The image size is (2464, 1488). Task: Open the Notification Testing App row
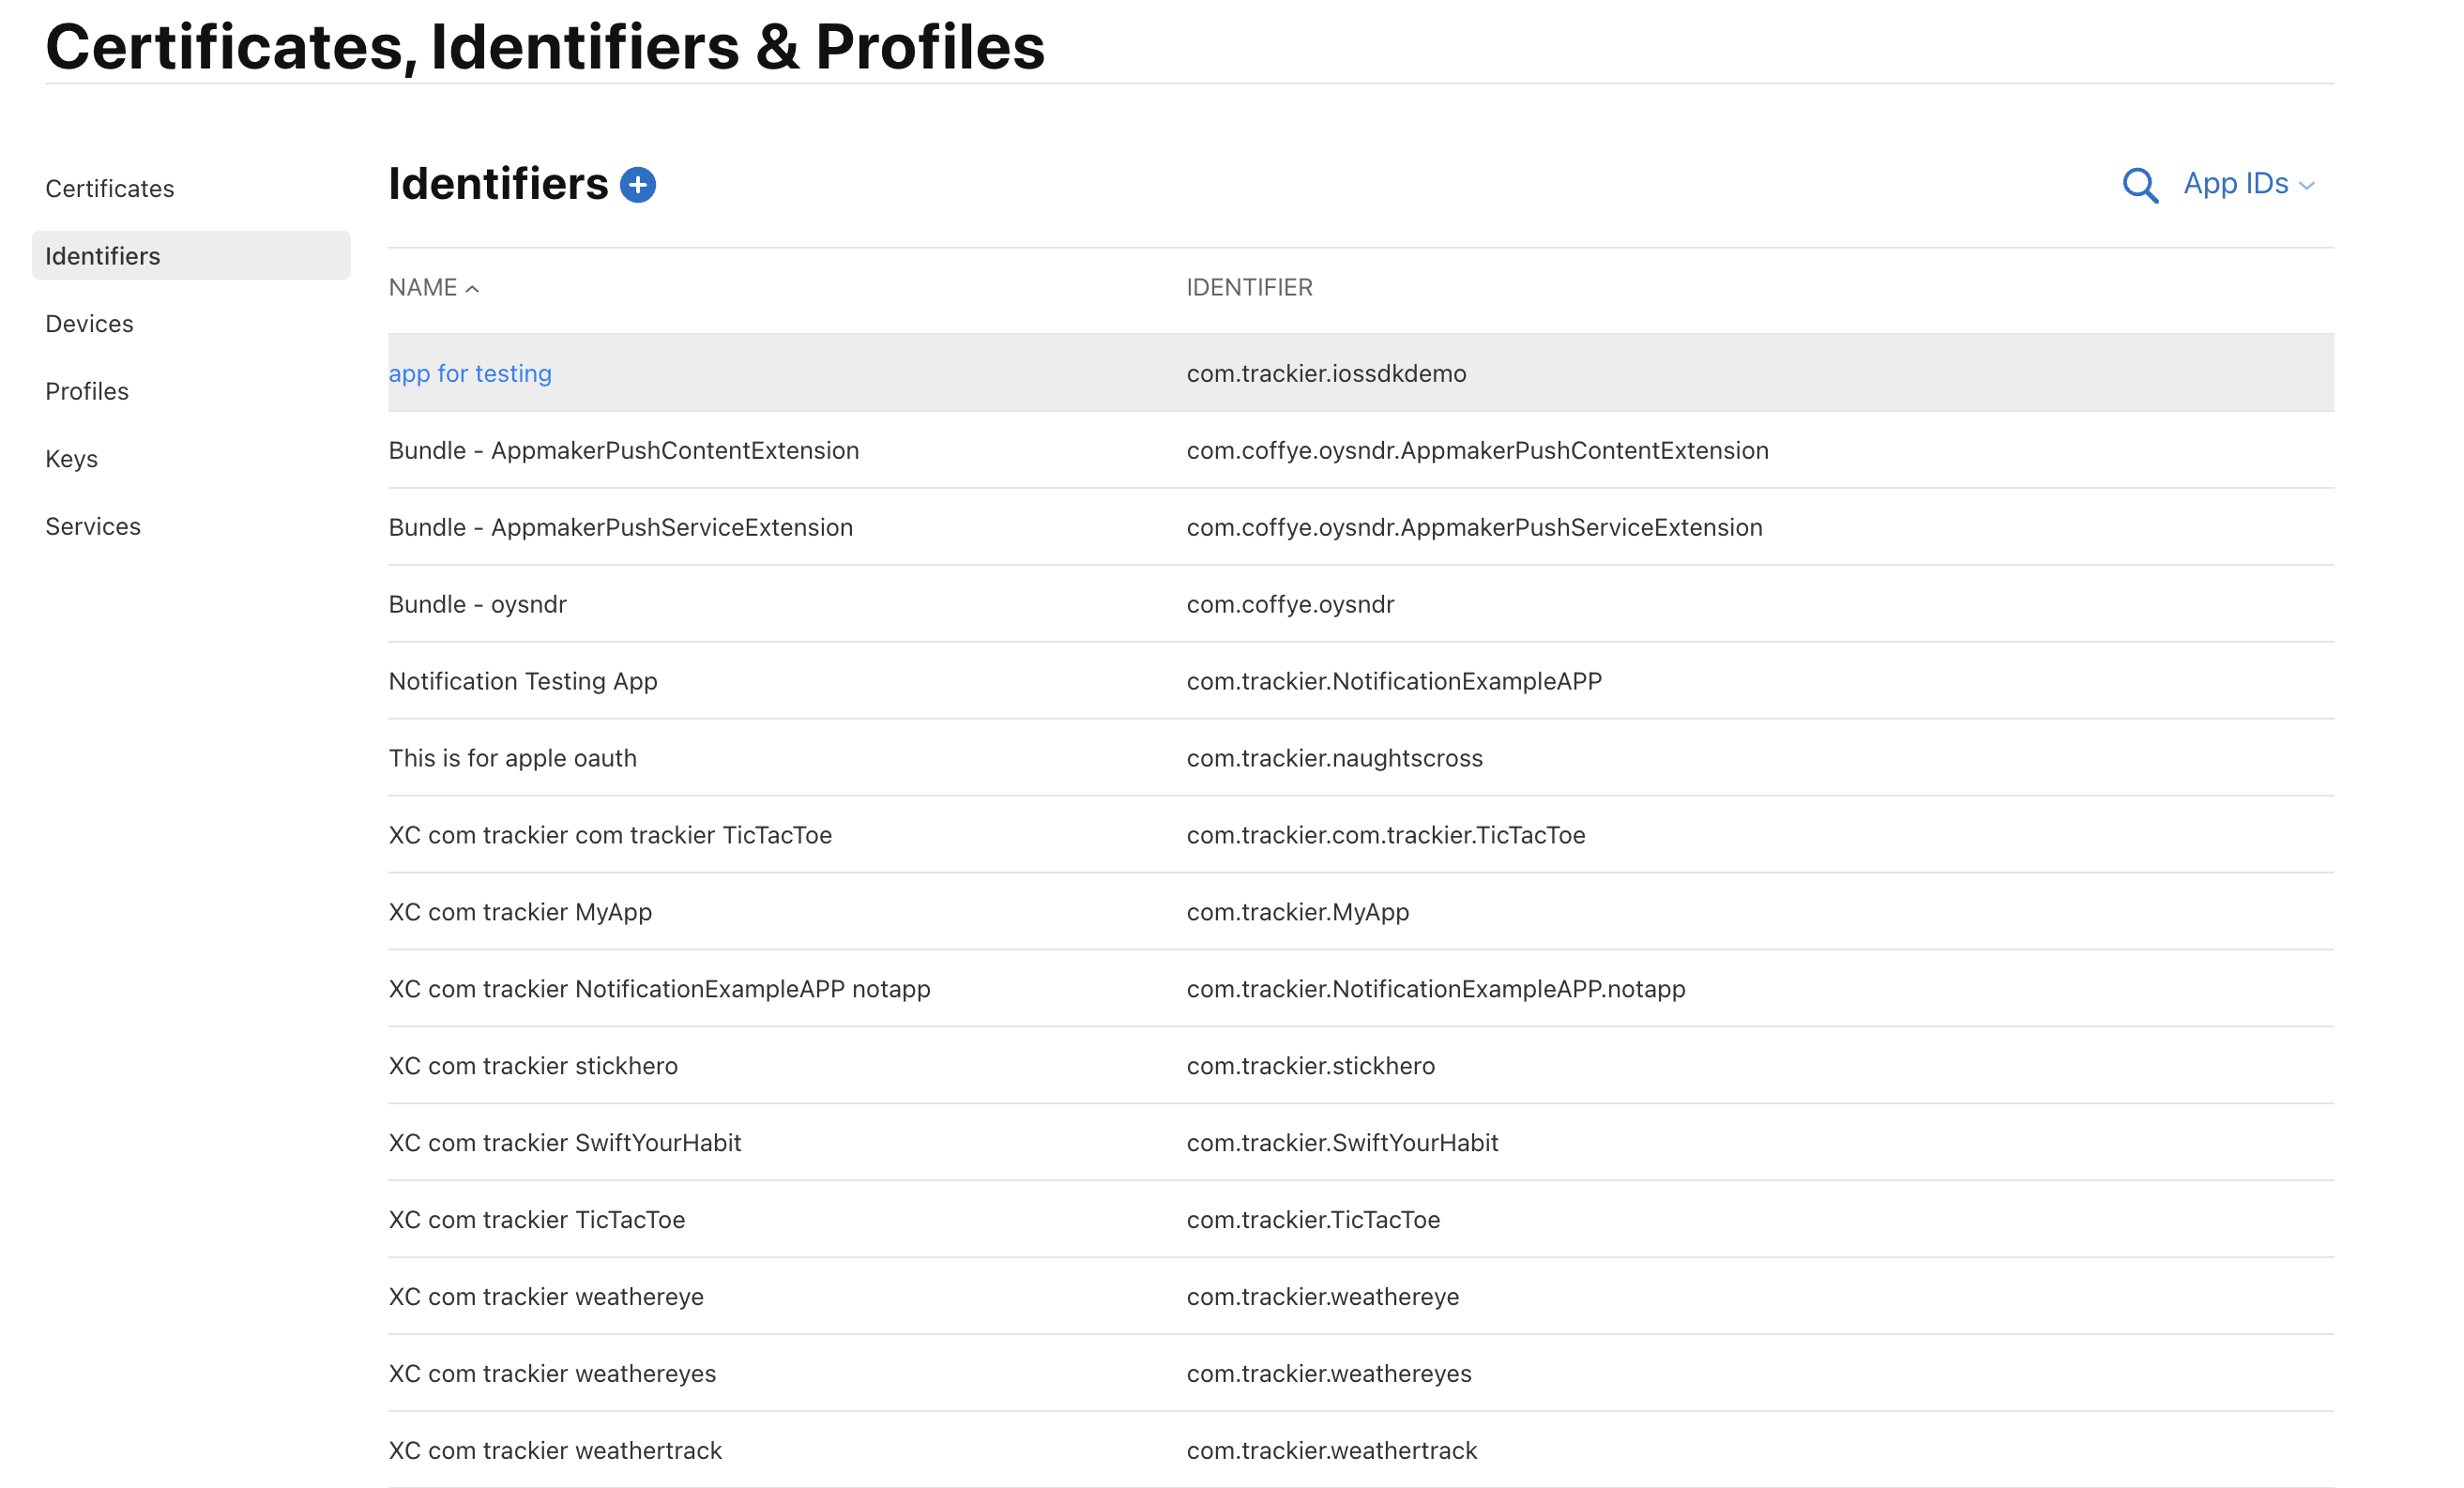click(x=522, y=681)
